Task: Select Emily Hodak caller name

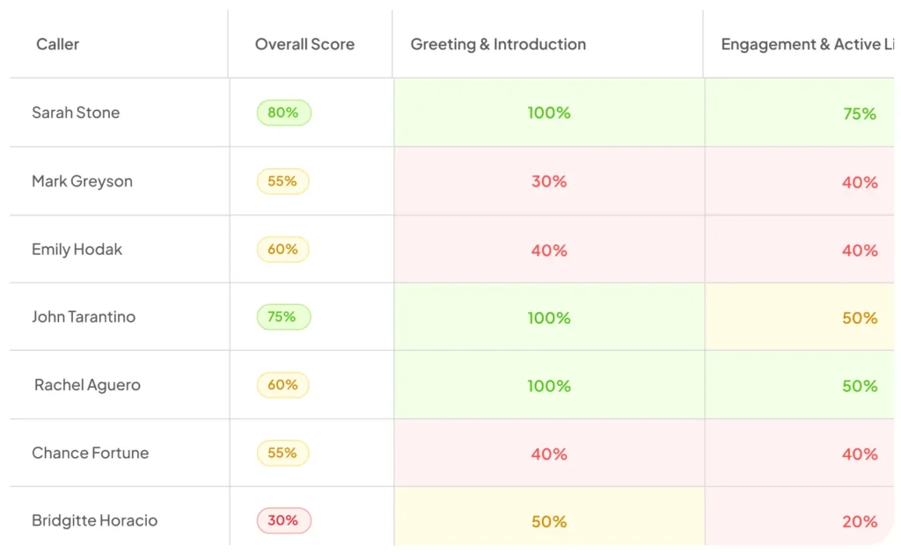Action: (77, 249)
